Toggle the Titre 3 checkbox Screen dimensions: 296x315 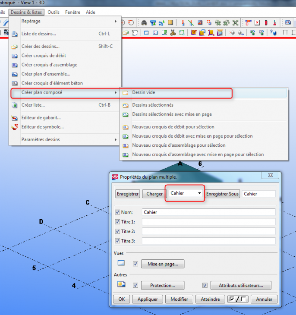117,241
